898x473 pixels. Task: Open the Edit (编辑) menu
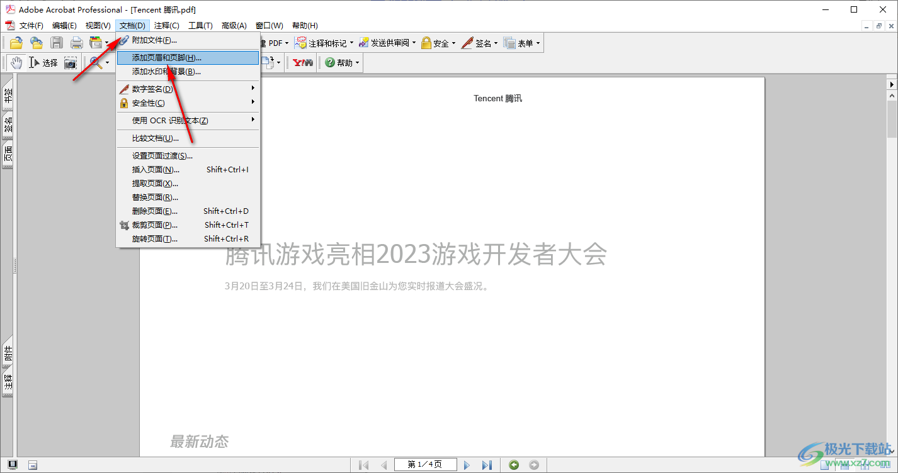[x=64, y=26]
